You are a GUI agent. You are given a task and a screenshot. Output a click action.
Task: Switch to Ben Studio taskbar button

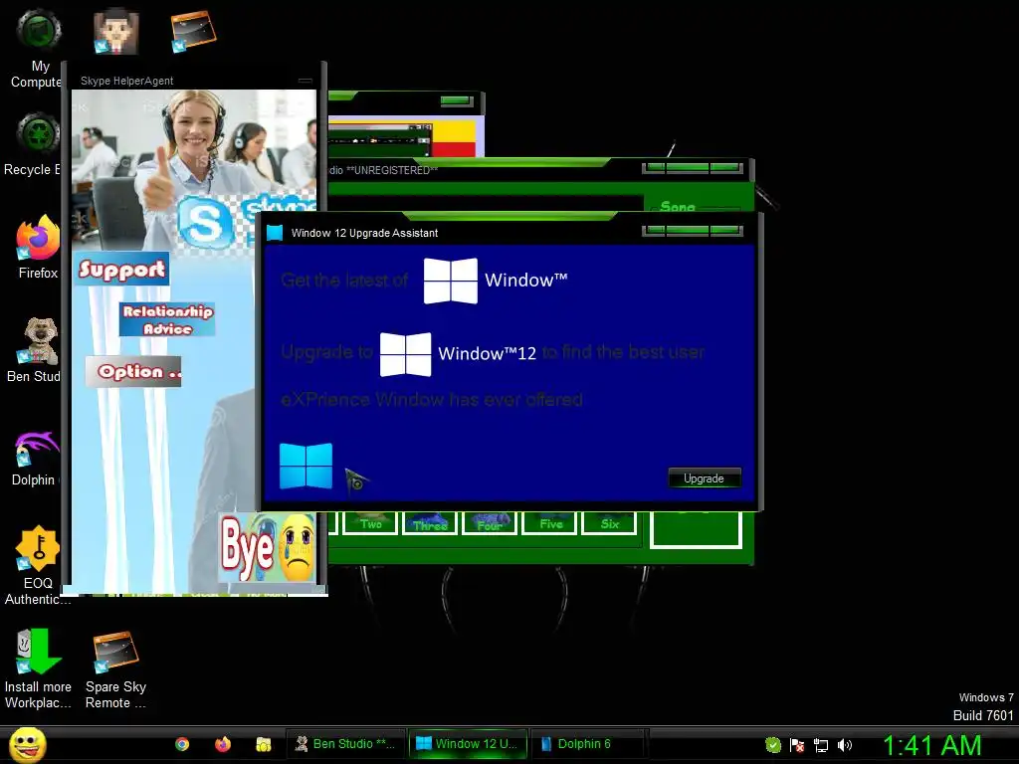coord(345,744)
